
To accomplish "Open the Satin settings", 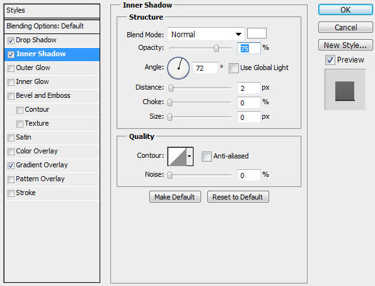I will (x=23, y=137).
